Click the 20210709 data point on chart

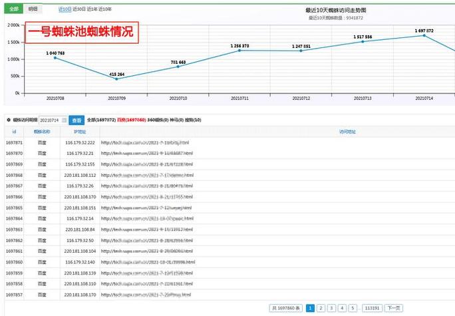(116, 79)
